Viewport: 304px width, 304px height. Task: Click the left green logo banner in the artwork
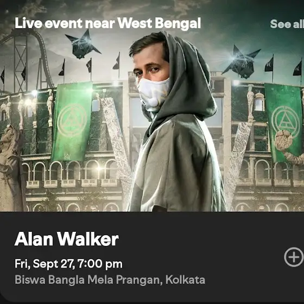72,122
